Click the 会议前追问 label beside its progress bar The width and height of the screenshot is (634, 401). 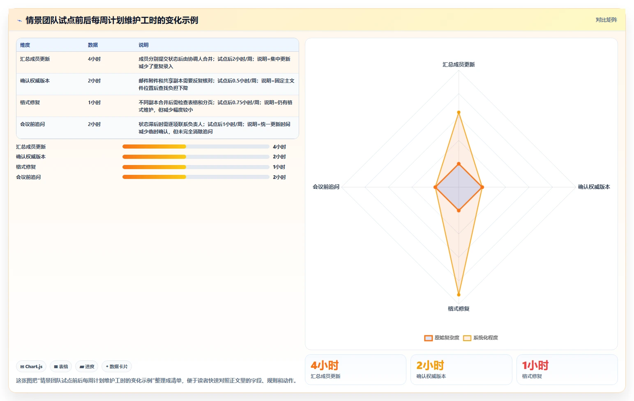pyautogui.click(x=28, y=177)
